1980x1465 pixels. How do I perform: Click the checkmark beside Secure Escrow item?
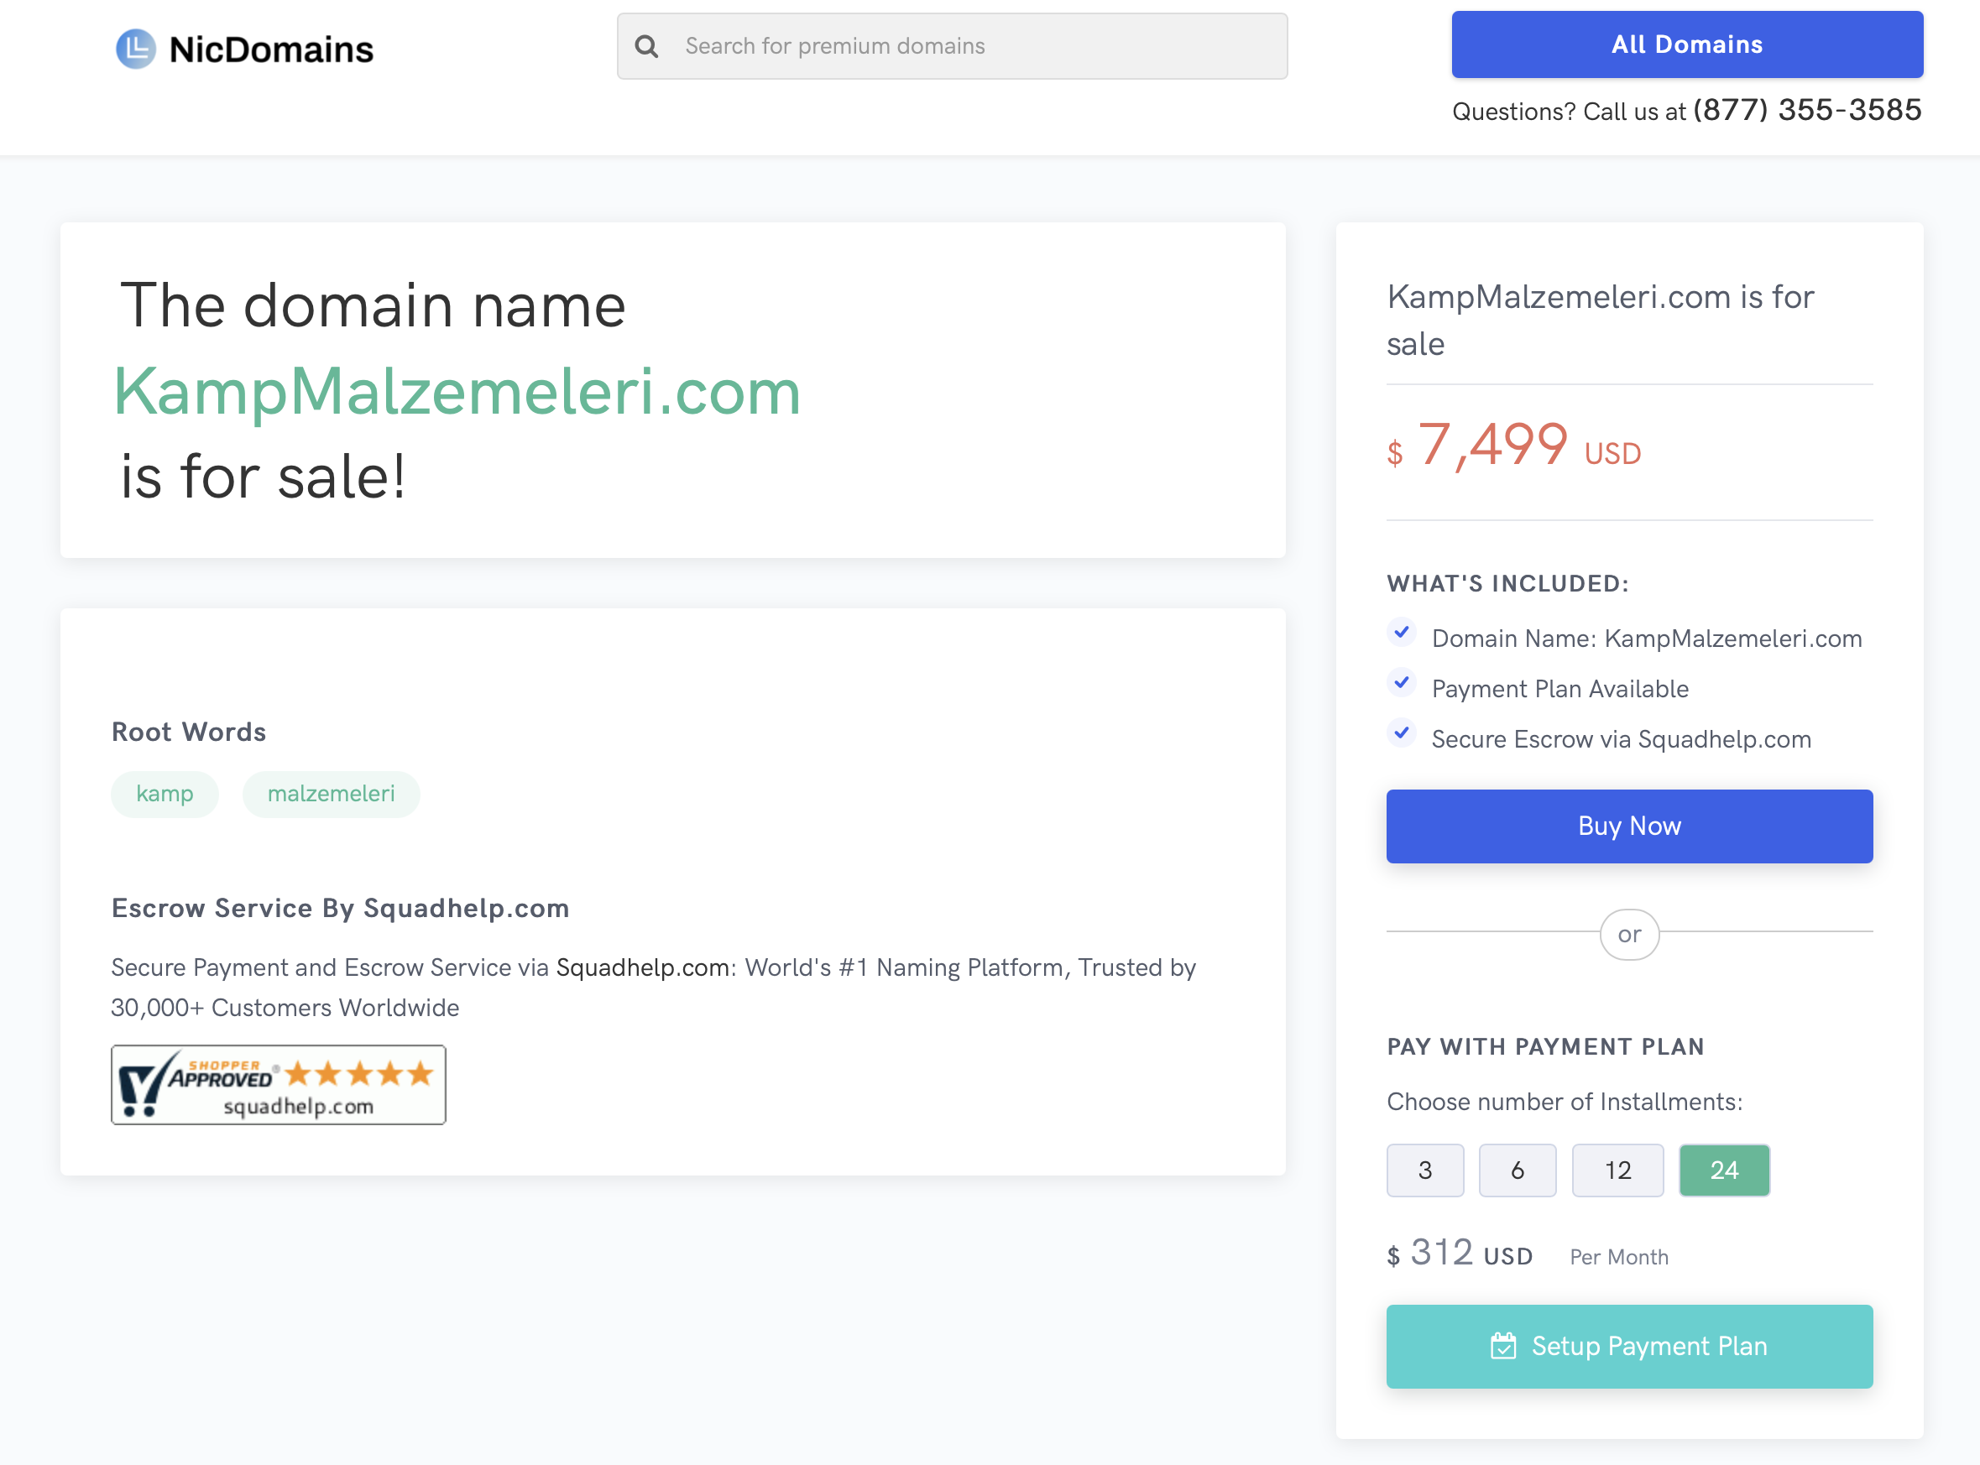[1402, 732]
